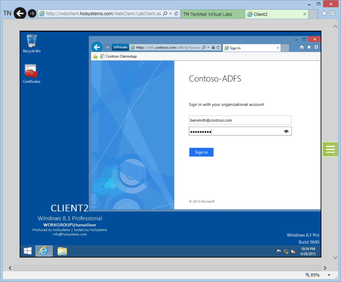The image size is (341, 282).
Task: Close the Sign In tab
Action: [278, 48]
